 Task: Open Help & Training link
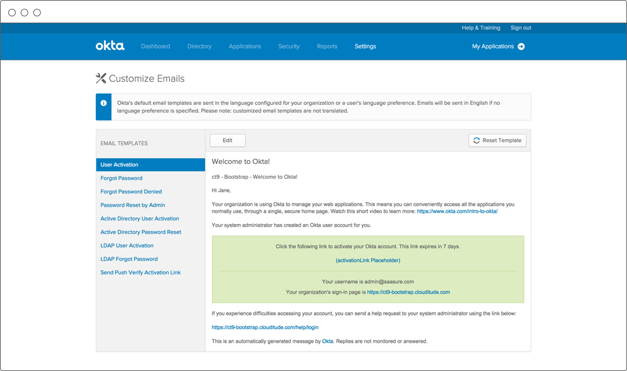(x=481, y=28)
